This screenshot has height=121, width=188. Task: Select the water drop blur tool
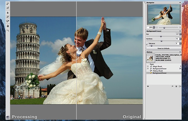(8, 13)
